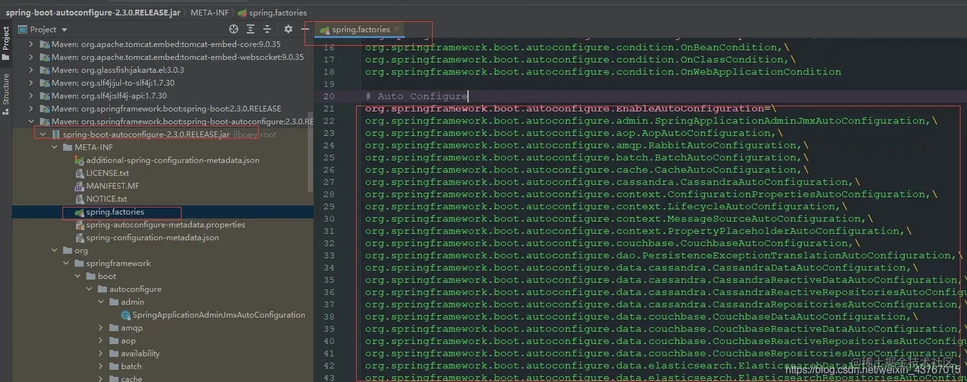This screenshot has height=382, width=967.
Task: Click the '# Auto Configure' comment line
Action: (417, 96)
